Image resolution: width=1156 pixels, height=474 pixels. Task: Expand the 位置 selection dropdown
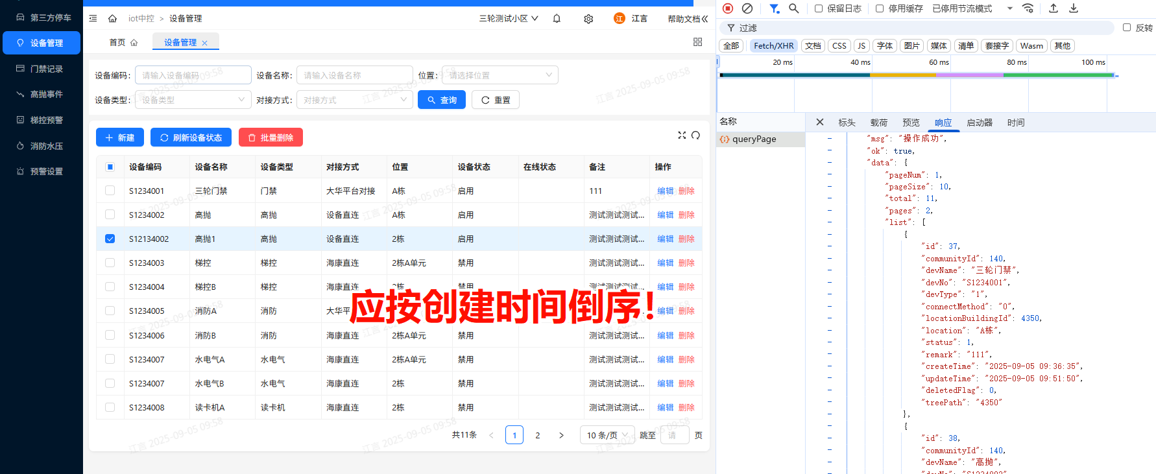[500, 75]
